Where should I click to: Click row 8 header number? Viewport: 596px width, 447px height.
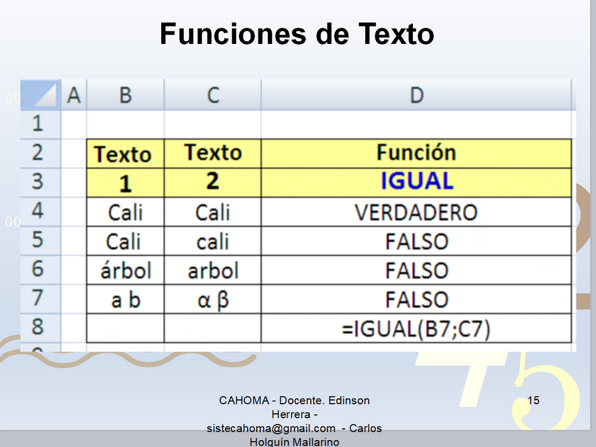pyautogui.click(x=38, y=327)
